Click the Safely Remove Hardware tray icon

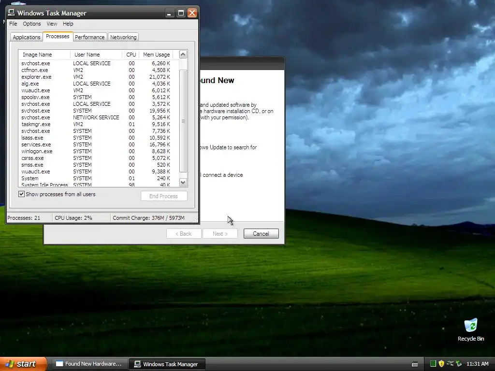coord(459,364)
